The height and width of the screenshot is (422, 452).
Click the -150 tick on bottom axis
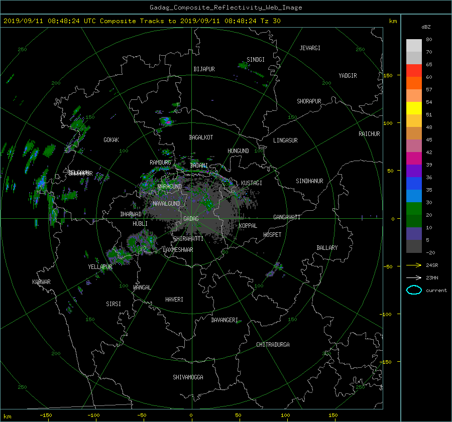coord(46,415)
